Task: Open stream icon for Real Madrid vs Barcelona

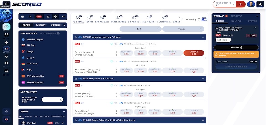Action: click(112, 61)
